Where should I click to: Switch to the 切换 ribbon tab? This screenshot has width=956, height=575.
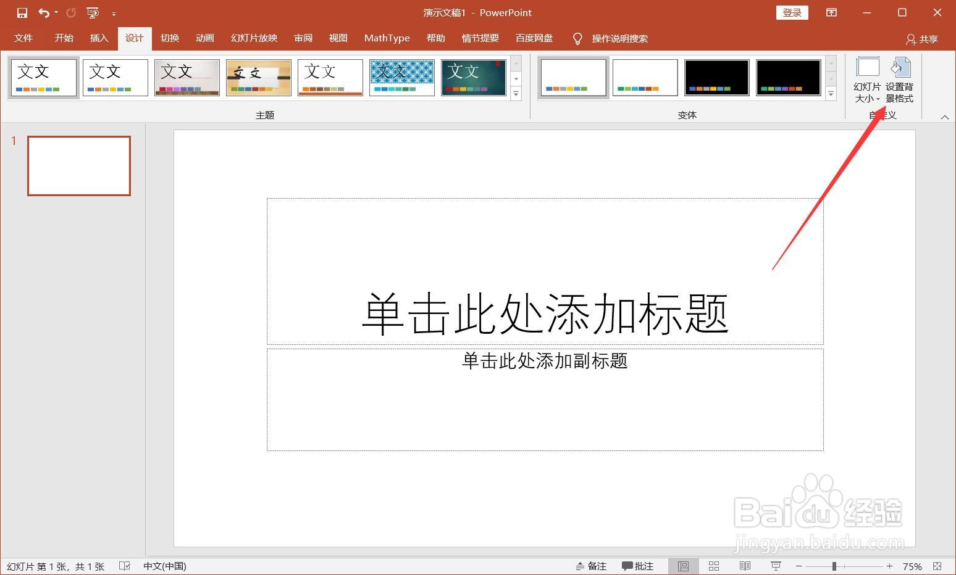click(x=169, y=38)
